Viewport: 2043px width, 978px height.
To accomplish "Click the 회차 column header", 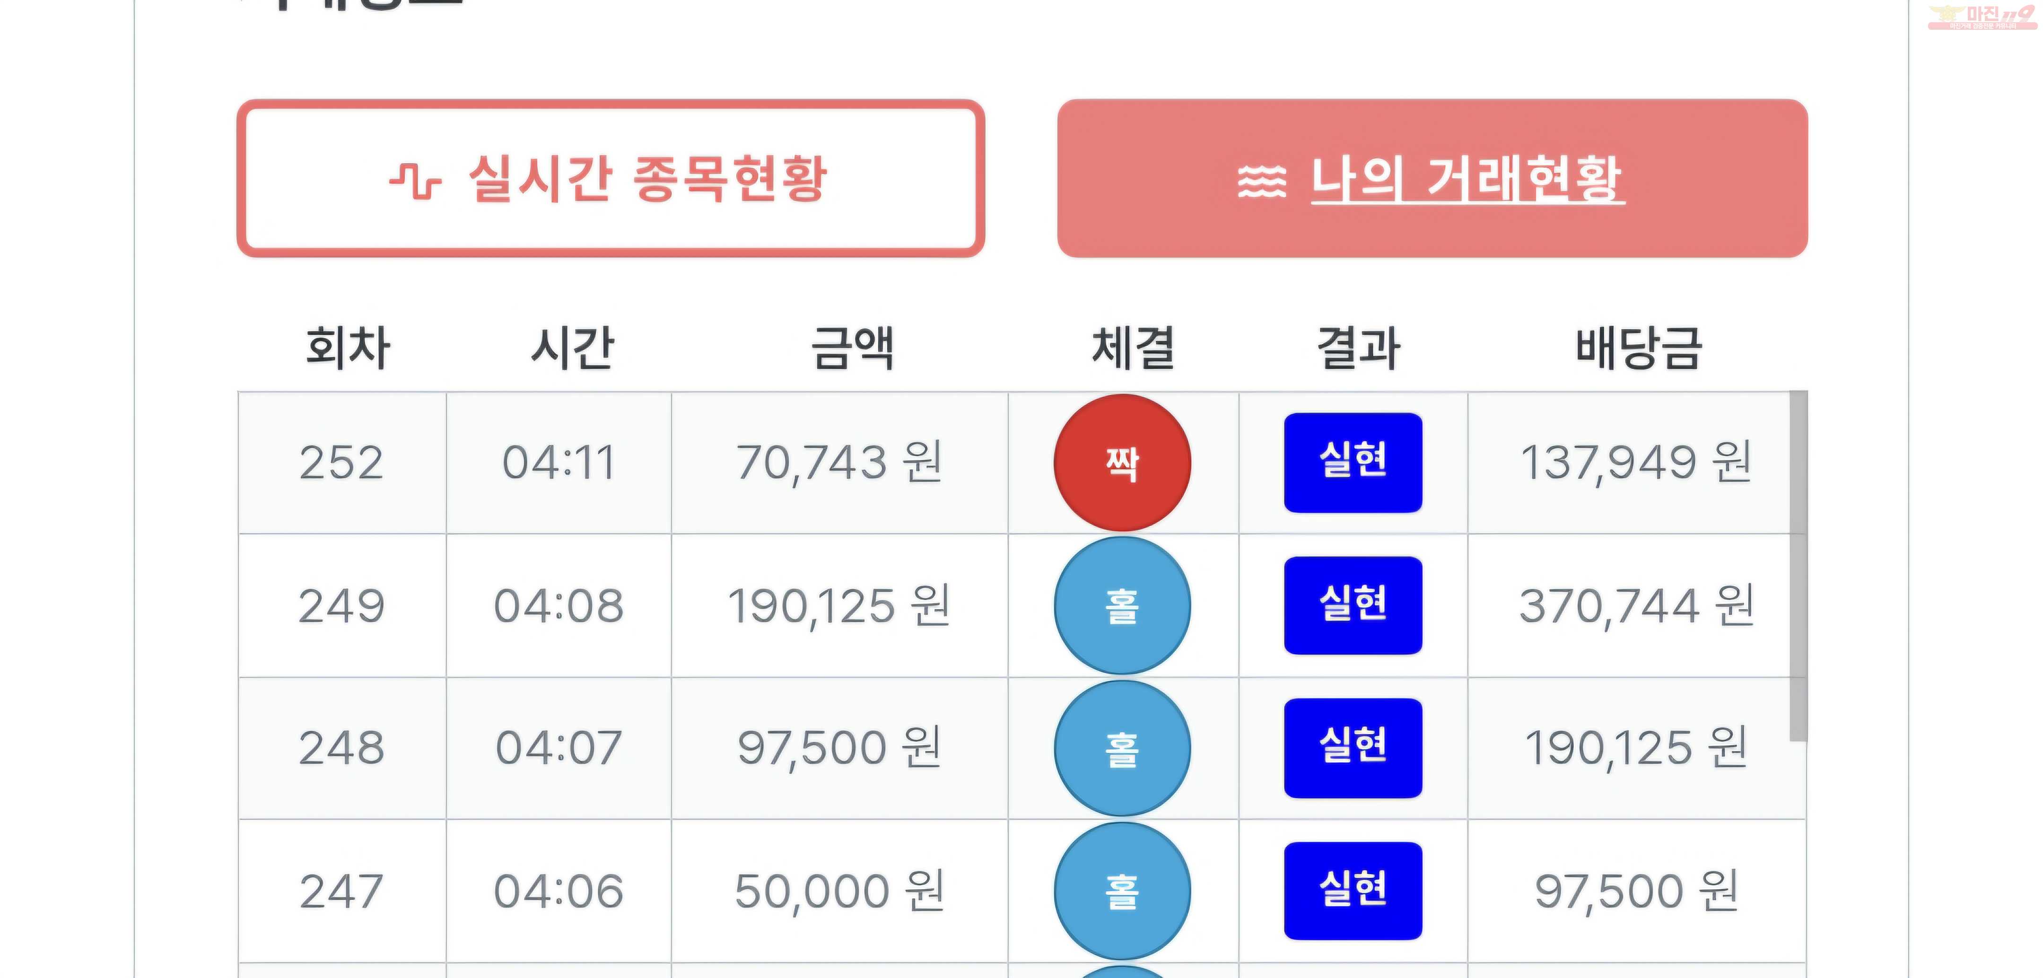I will (x=348, y=348).
